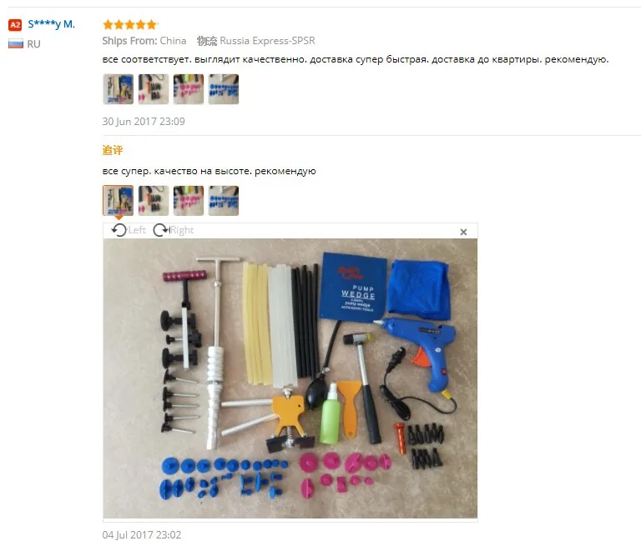The image size is (641, 541).
Task: Click the five-star rating
Action: (x=129, y=24)
